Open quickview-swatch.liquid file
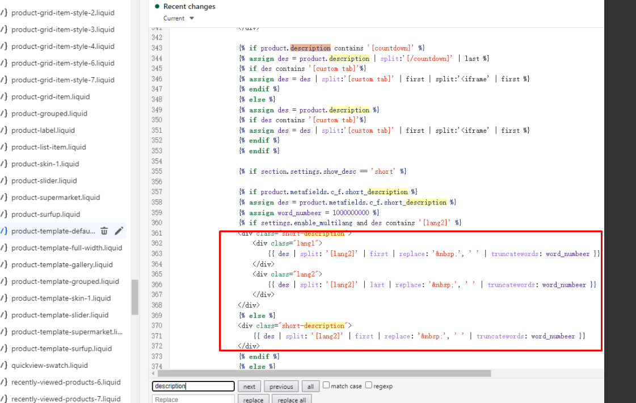This screenshot has height=403, width=636. (49, 366)
